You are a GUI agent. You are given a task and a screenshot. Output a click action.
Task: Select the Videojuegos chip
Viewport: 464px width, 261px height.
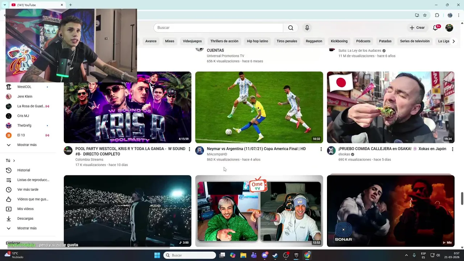tap(192, 41)
